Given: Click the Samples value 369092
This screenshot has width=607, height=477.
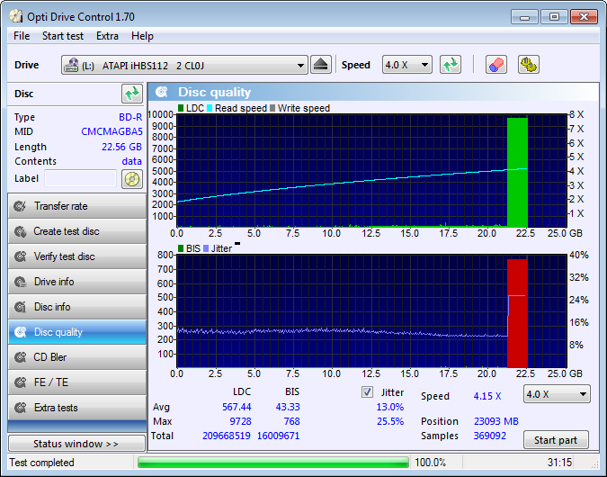Looking at the screenshot, I should pyautogui.click(x=490, y=436).
